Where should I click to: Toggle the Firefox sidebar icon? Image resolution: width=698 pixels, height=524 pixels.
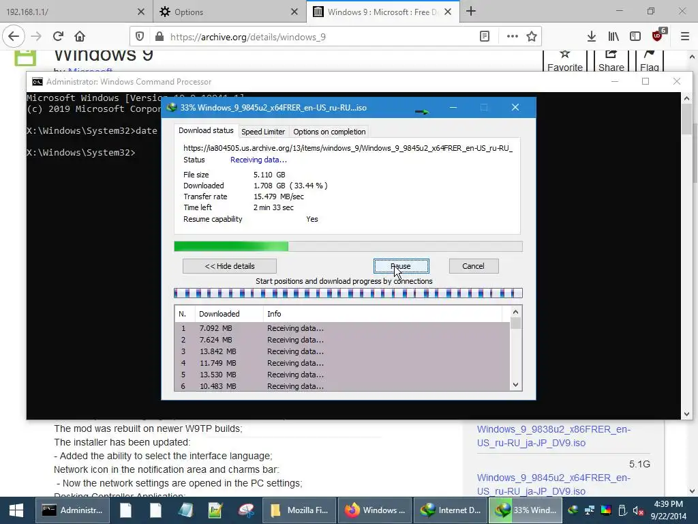[635, 37]
